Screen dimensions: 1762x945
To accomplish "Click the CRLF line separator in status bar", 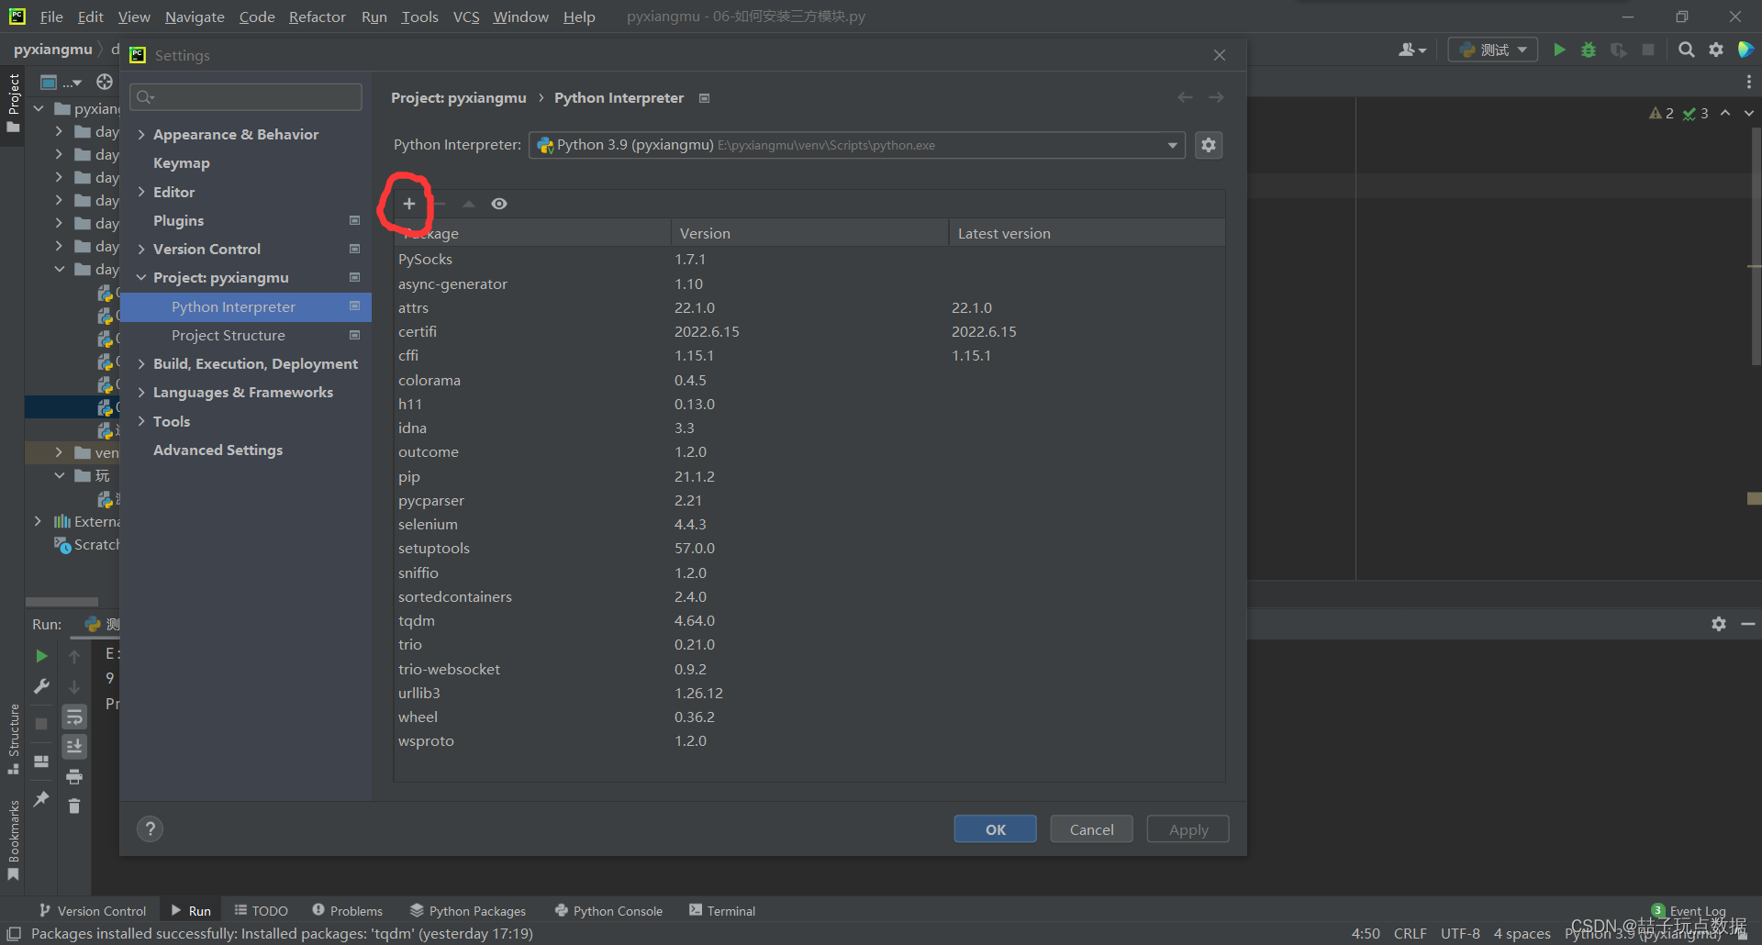I will point(1411,933).
